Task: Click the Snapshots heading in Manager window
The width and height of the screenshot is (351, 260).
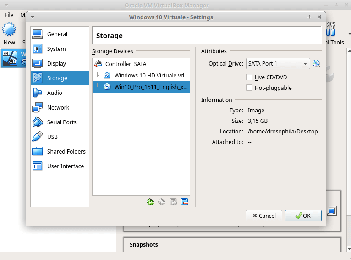Action: (x=144, y=244)
